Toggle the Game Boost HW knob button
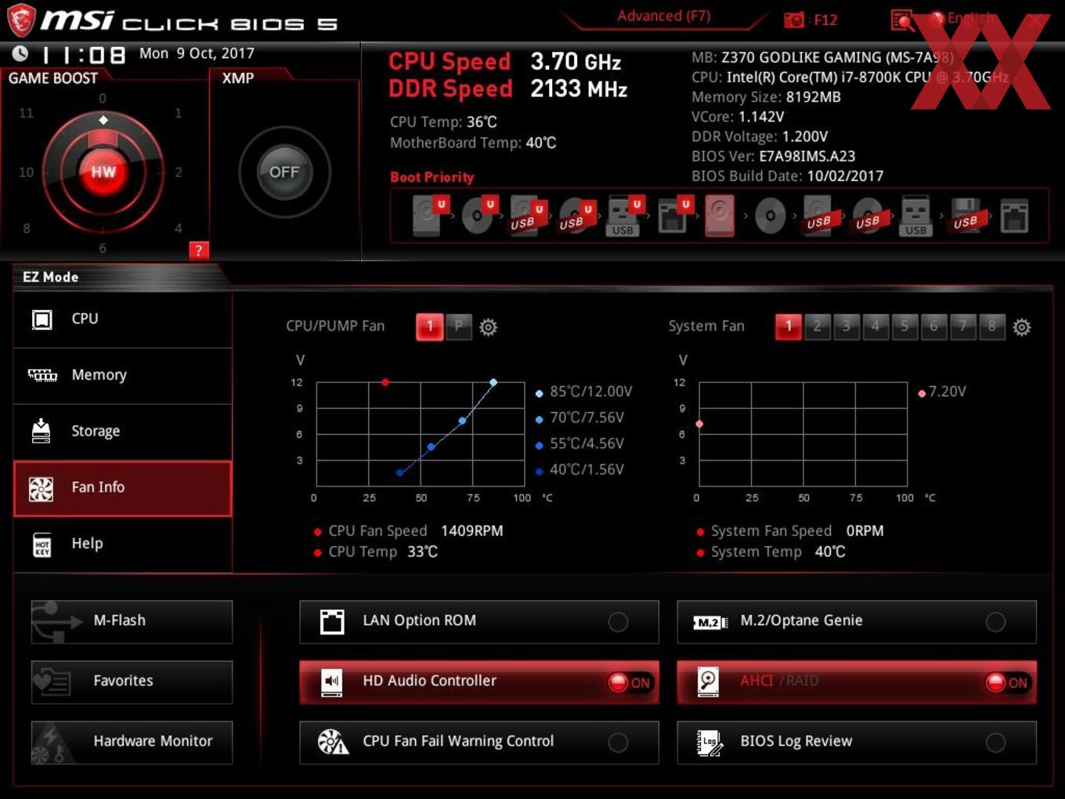 click(103, 172)
